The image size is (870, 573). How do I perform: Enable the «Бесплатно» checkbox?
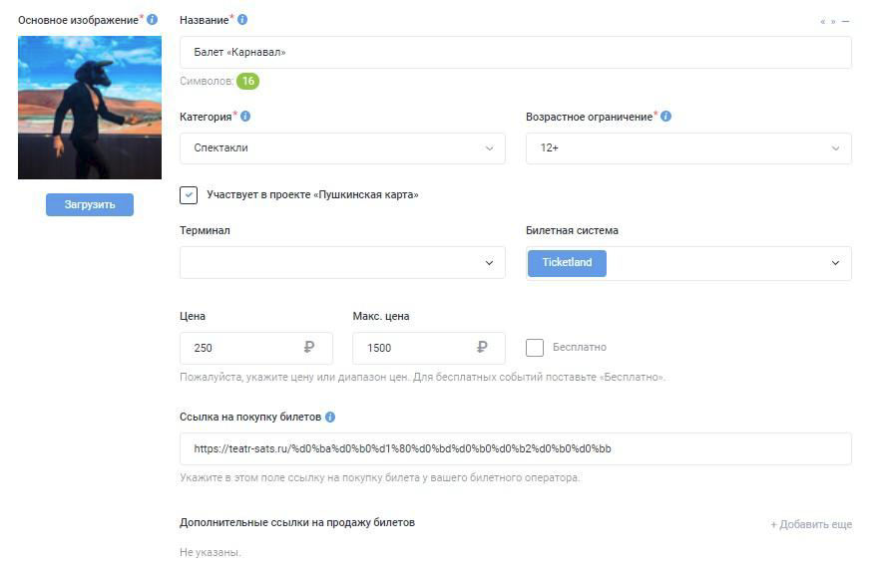pyautogui.click(x=535, y=348)
